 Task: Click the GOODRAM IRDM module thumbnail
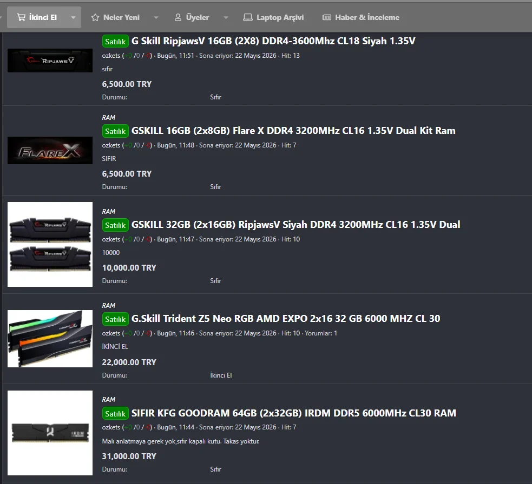50,433
